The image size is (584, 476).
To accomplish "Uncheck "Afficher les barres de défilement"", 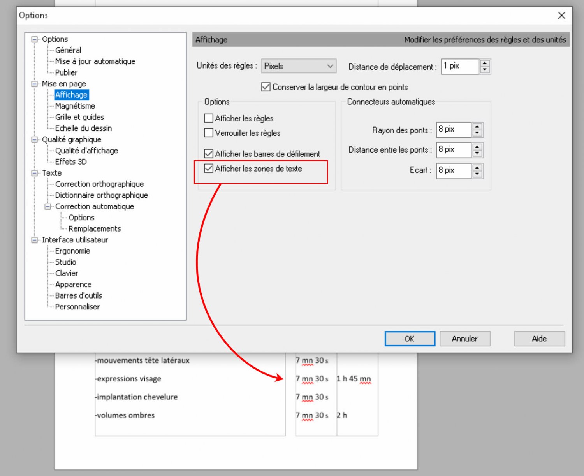I will pyautogui.click(x=209, y=154).
